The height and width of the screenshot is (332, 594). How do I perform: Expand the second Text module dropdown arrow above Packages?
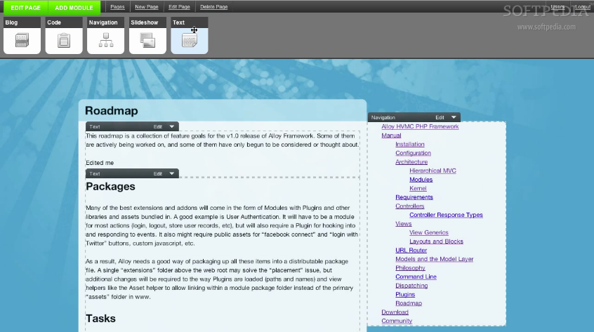(x=172, y=173)
